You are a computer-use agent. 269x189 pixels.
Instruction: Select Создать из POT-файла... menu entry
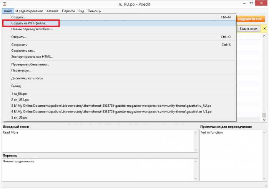point(119,23)
